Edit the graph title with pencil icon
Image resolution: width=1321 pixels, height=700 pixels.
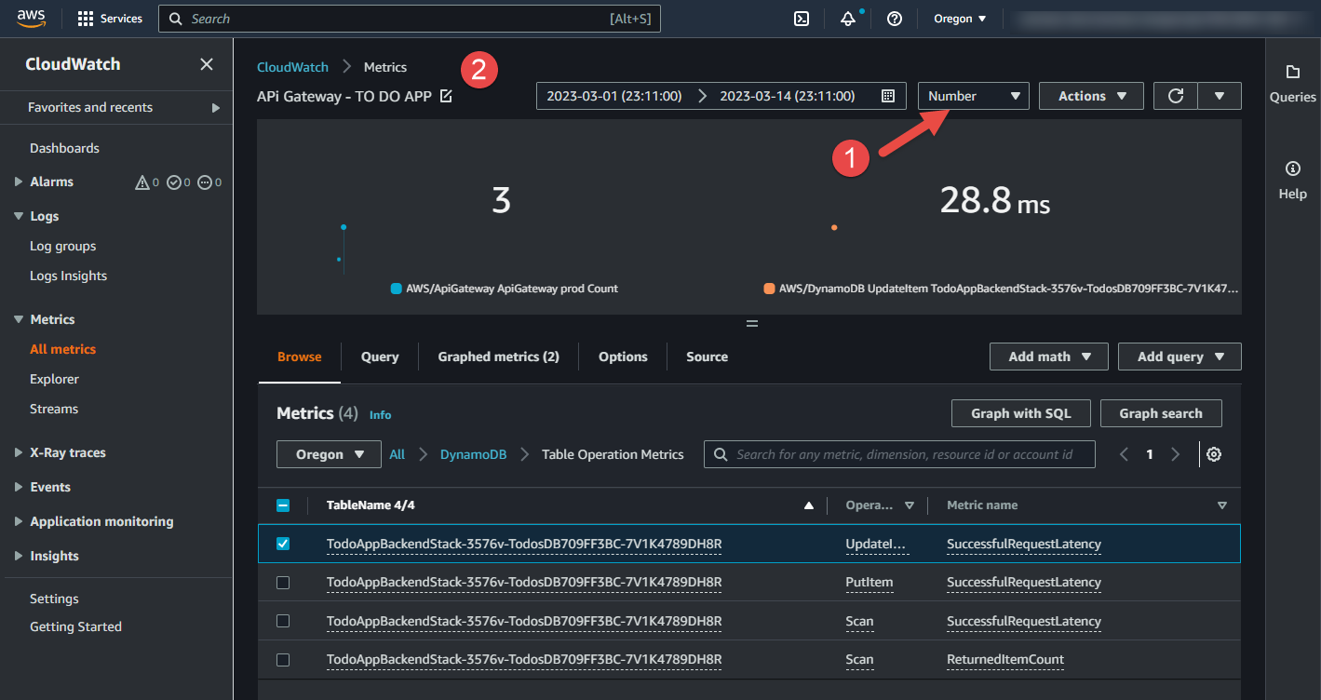point(446,96)
